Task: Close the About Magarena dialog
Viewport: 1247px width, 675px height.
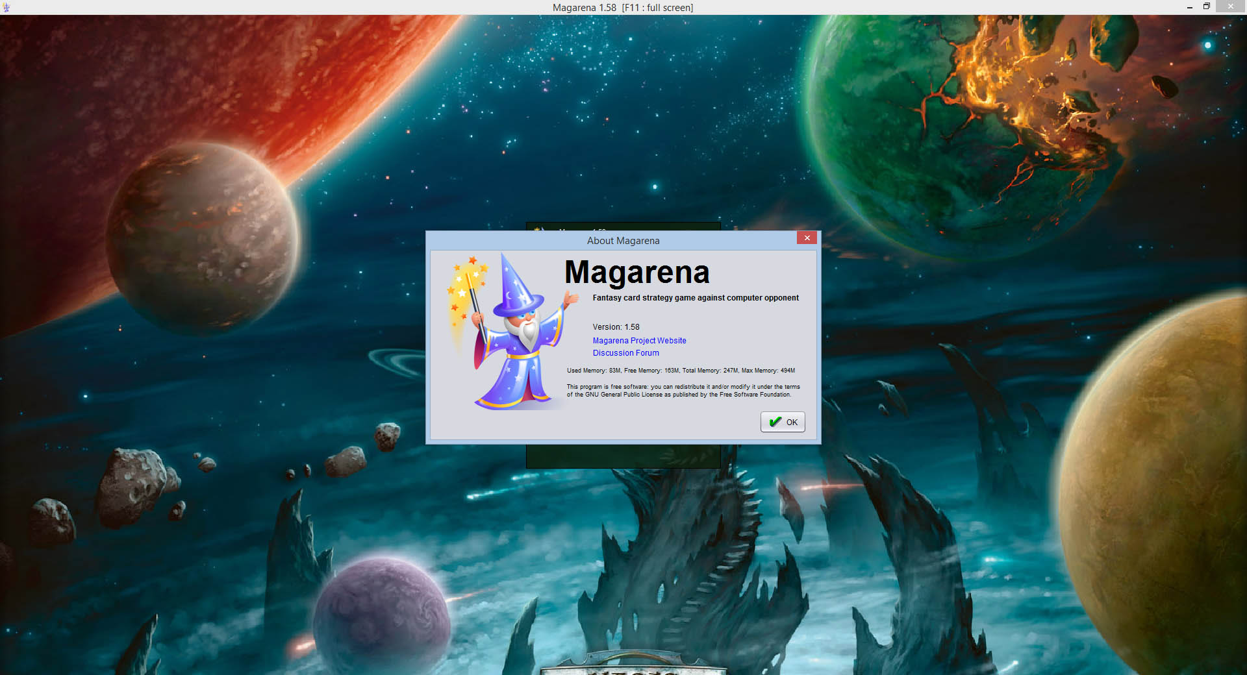Action: point(807,238)
